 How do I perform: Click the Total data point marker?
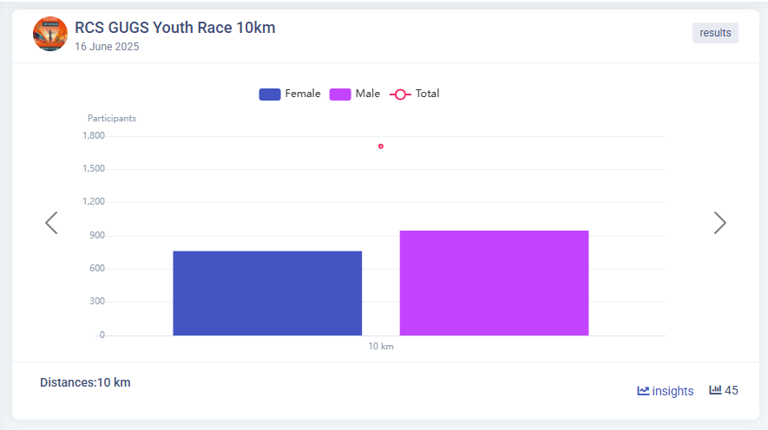click(381, 147)
